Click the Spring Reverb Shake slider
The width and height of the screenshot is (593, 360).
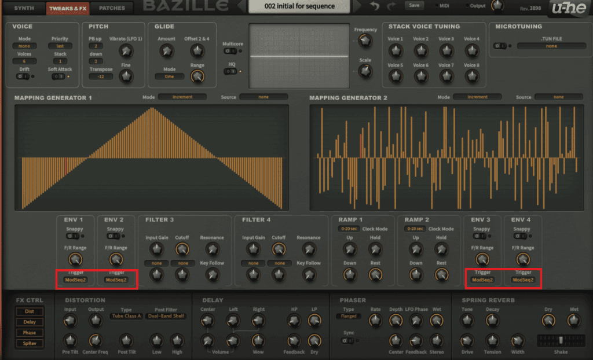pos(559,340)
